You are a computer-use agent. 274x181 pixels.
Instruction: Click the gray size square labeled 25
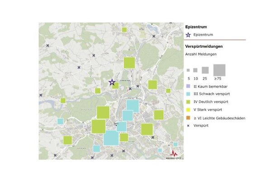tap(205, 70)
